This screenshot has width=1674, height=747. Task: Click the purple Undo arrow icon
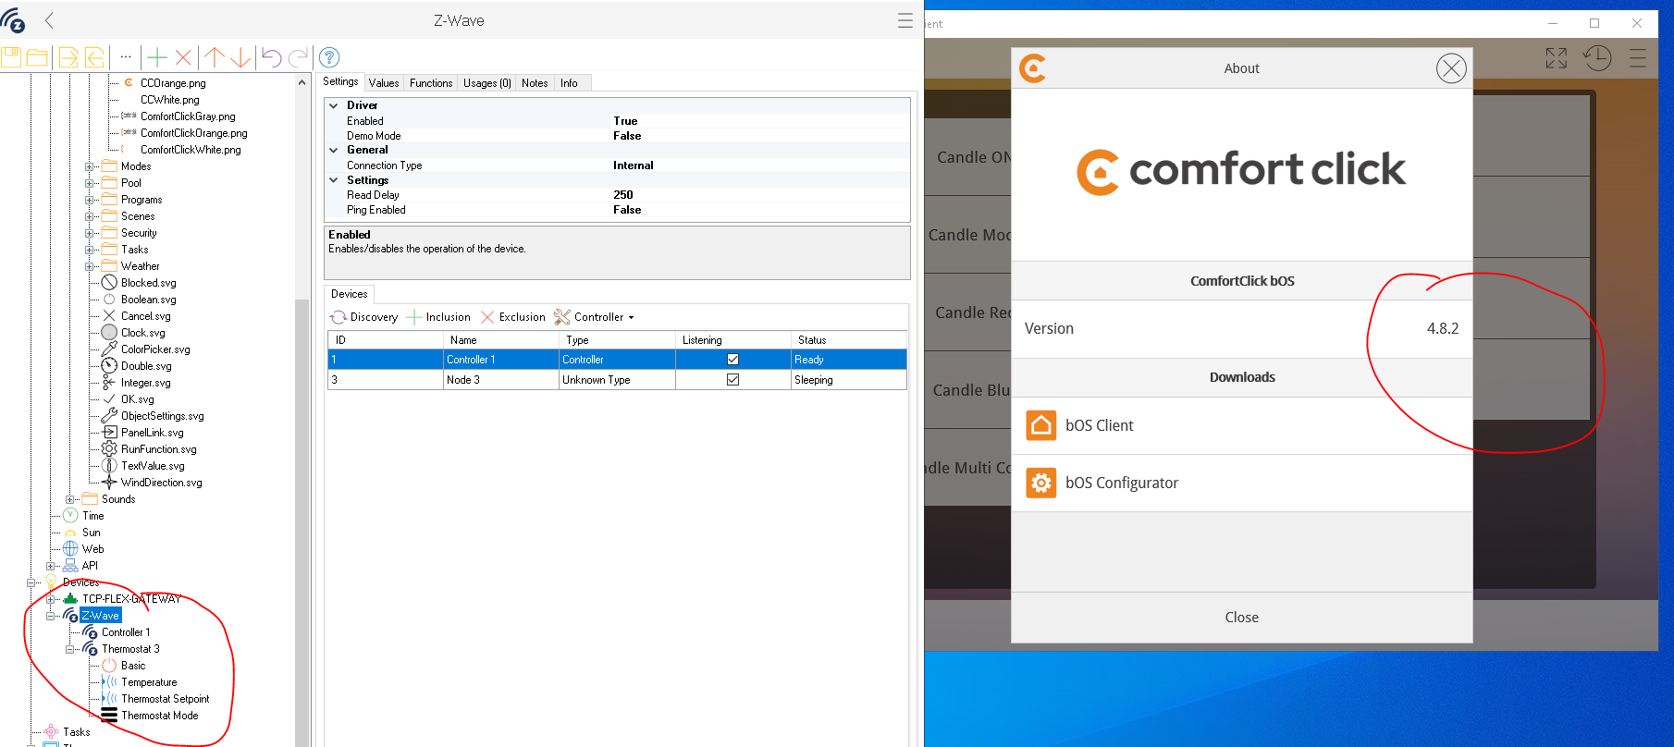[271, 57]
